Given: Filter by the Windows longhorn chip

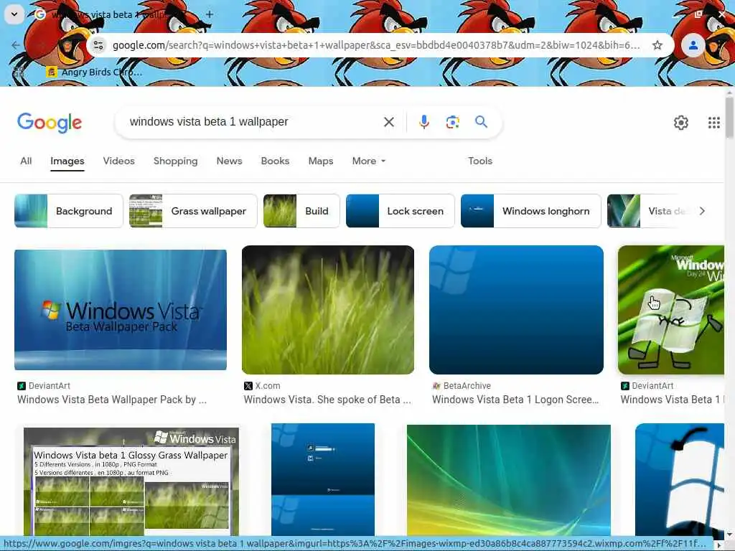Looking at the screenshot, I should point(530,211).
